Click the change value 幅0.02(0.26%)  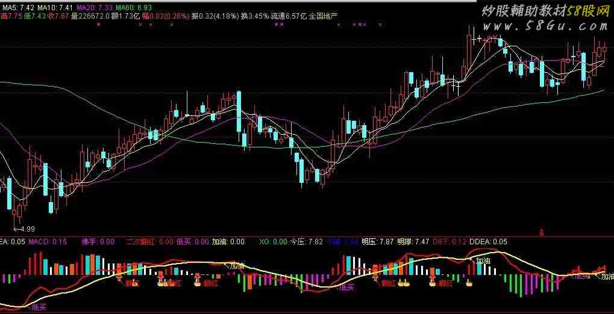(x=166, y=16)
